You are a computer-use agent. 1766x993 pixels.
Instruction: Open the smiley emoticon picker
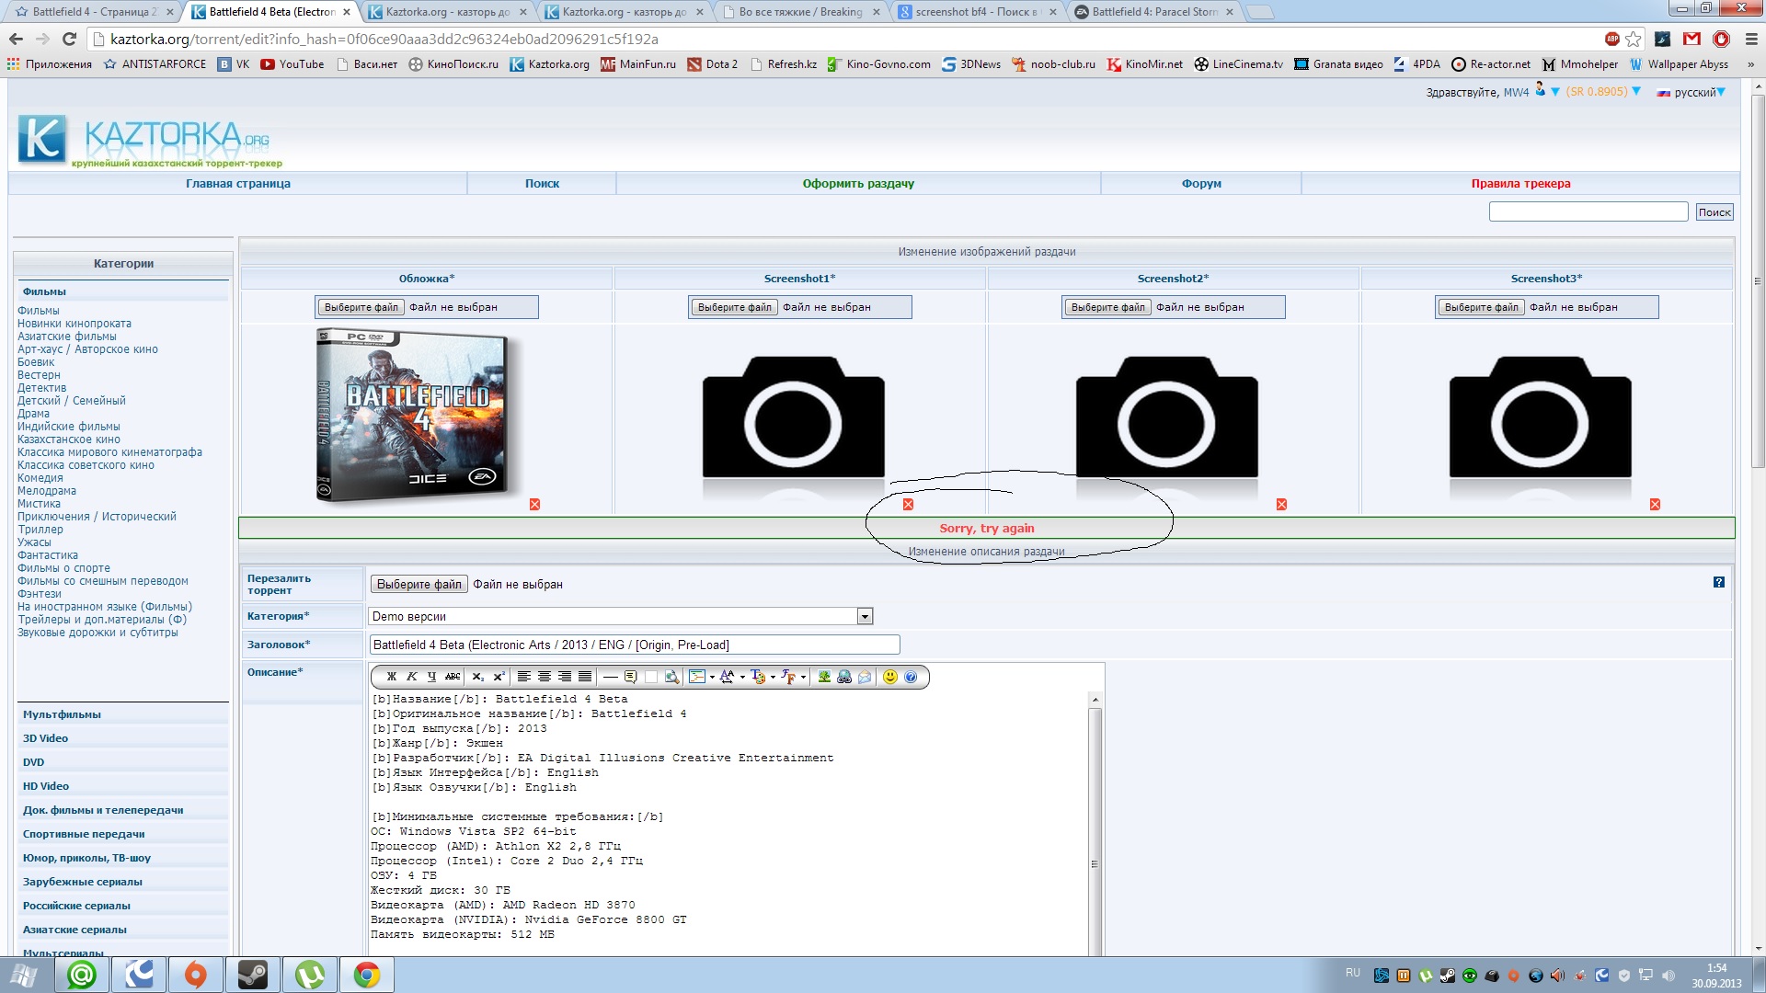889,677
